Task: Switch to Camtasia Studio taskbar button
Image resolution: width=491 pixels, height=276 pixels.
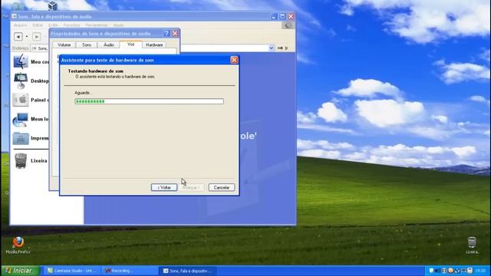Action: [x=74, y=271]
